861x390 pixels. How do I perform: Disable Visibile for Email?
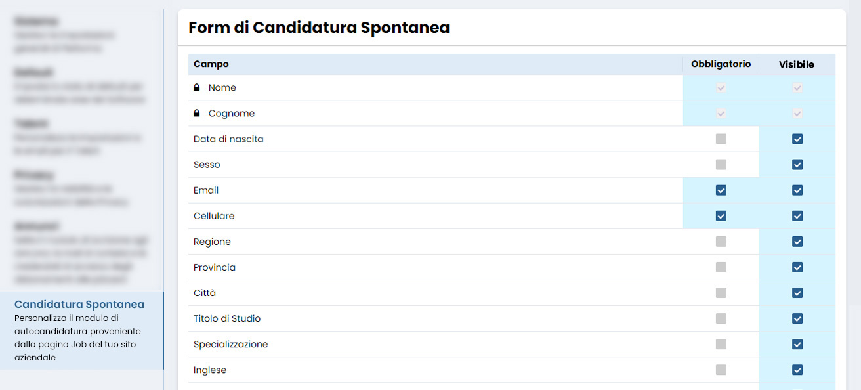pos(797,190)
